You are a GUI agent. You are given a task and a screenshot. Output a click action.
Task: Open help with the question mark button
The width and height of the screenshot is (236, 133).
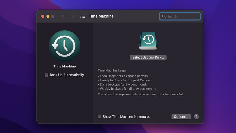tap(196, 117)
